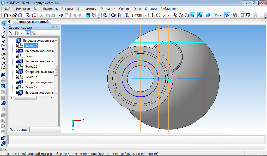The height and width of the screenshot is (156, 267).
Task: Expand the new document dropdown arrow
Action: click(10, 15)
